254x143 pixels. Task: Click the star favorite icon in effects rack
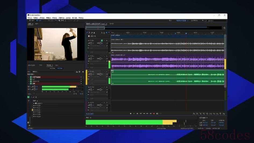click(x=83, y=72)
